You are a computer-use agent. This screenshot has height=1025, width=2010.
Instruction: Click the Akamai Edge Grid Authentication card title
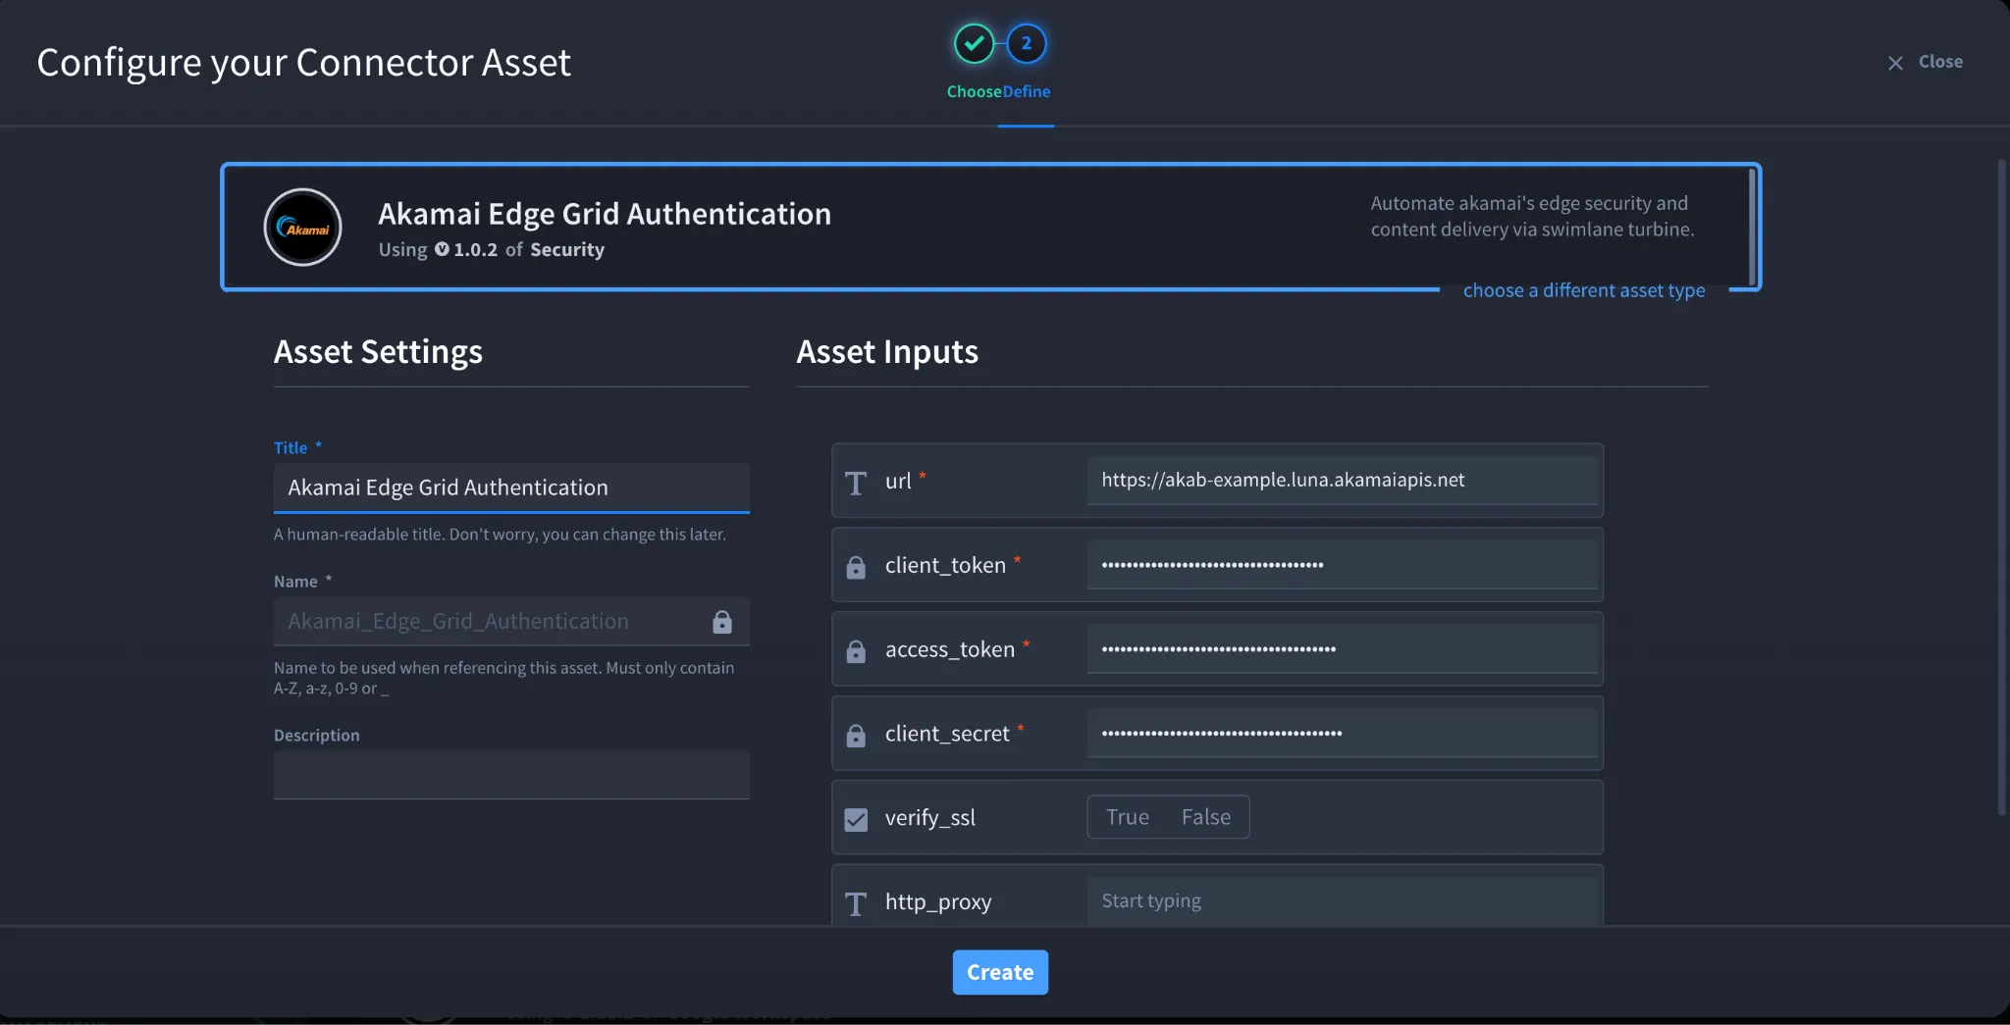(x=605, y=213)
